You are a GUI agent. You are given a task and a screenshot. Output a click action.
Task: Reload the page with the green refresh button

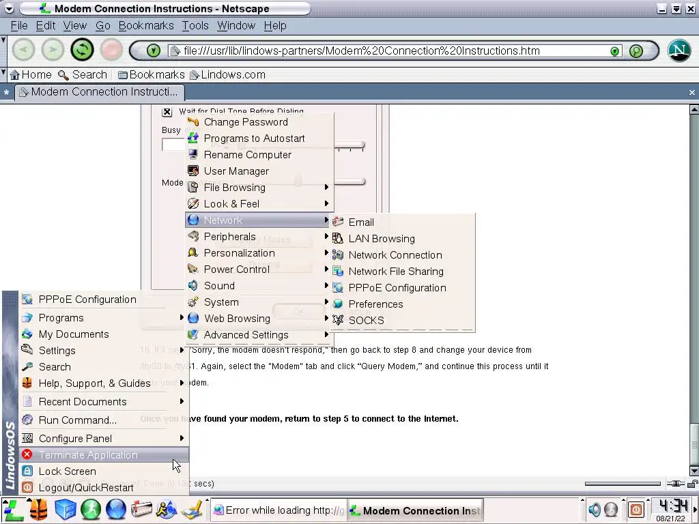[82, 50]
